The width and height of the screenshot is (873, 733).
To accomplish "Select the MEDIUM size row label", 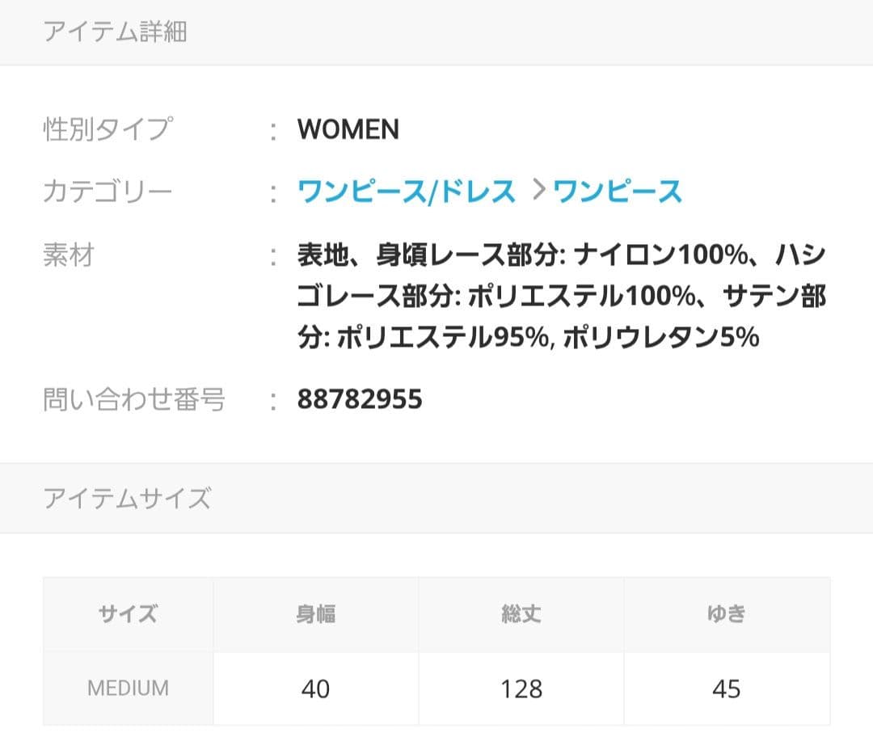I will tap(129, 689).
